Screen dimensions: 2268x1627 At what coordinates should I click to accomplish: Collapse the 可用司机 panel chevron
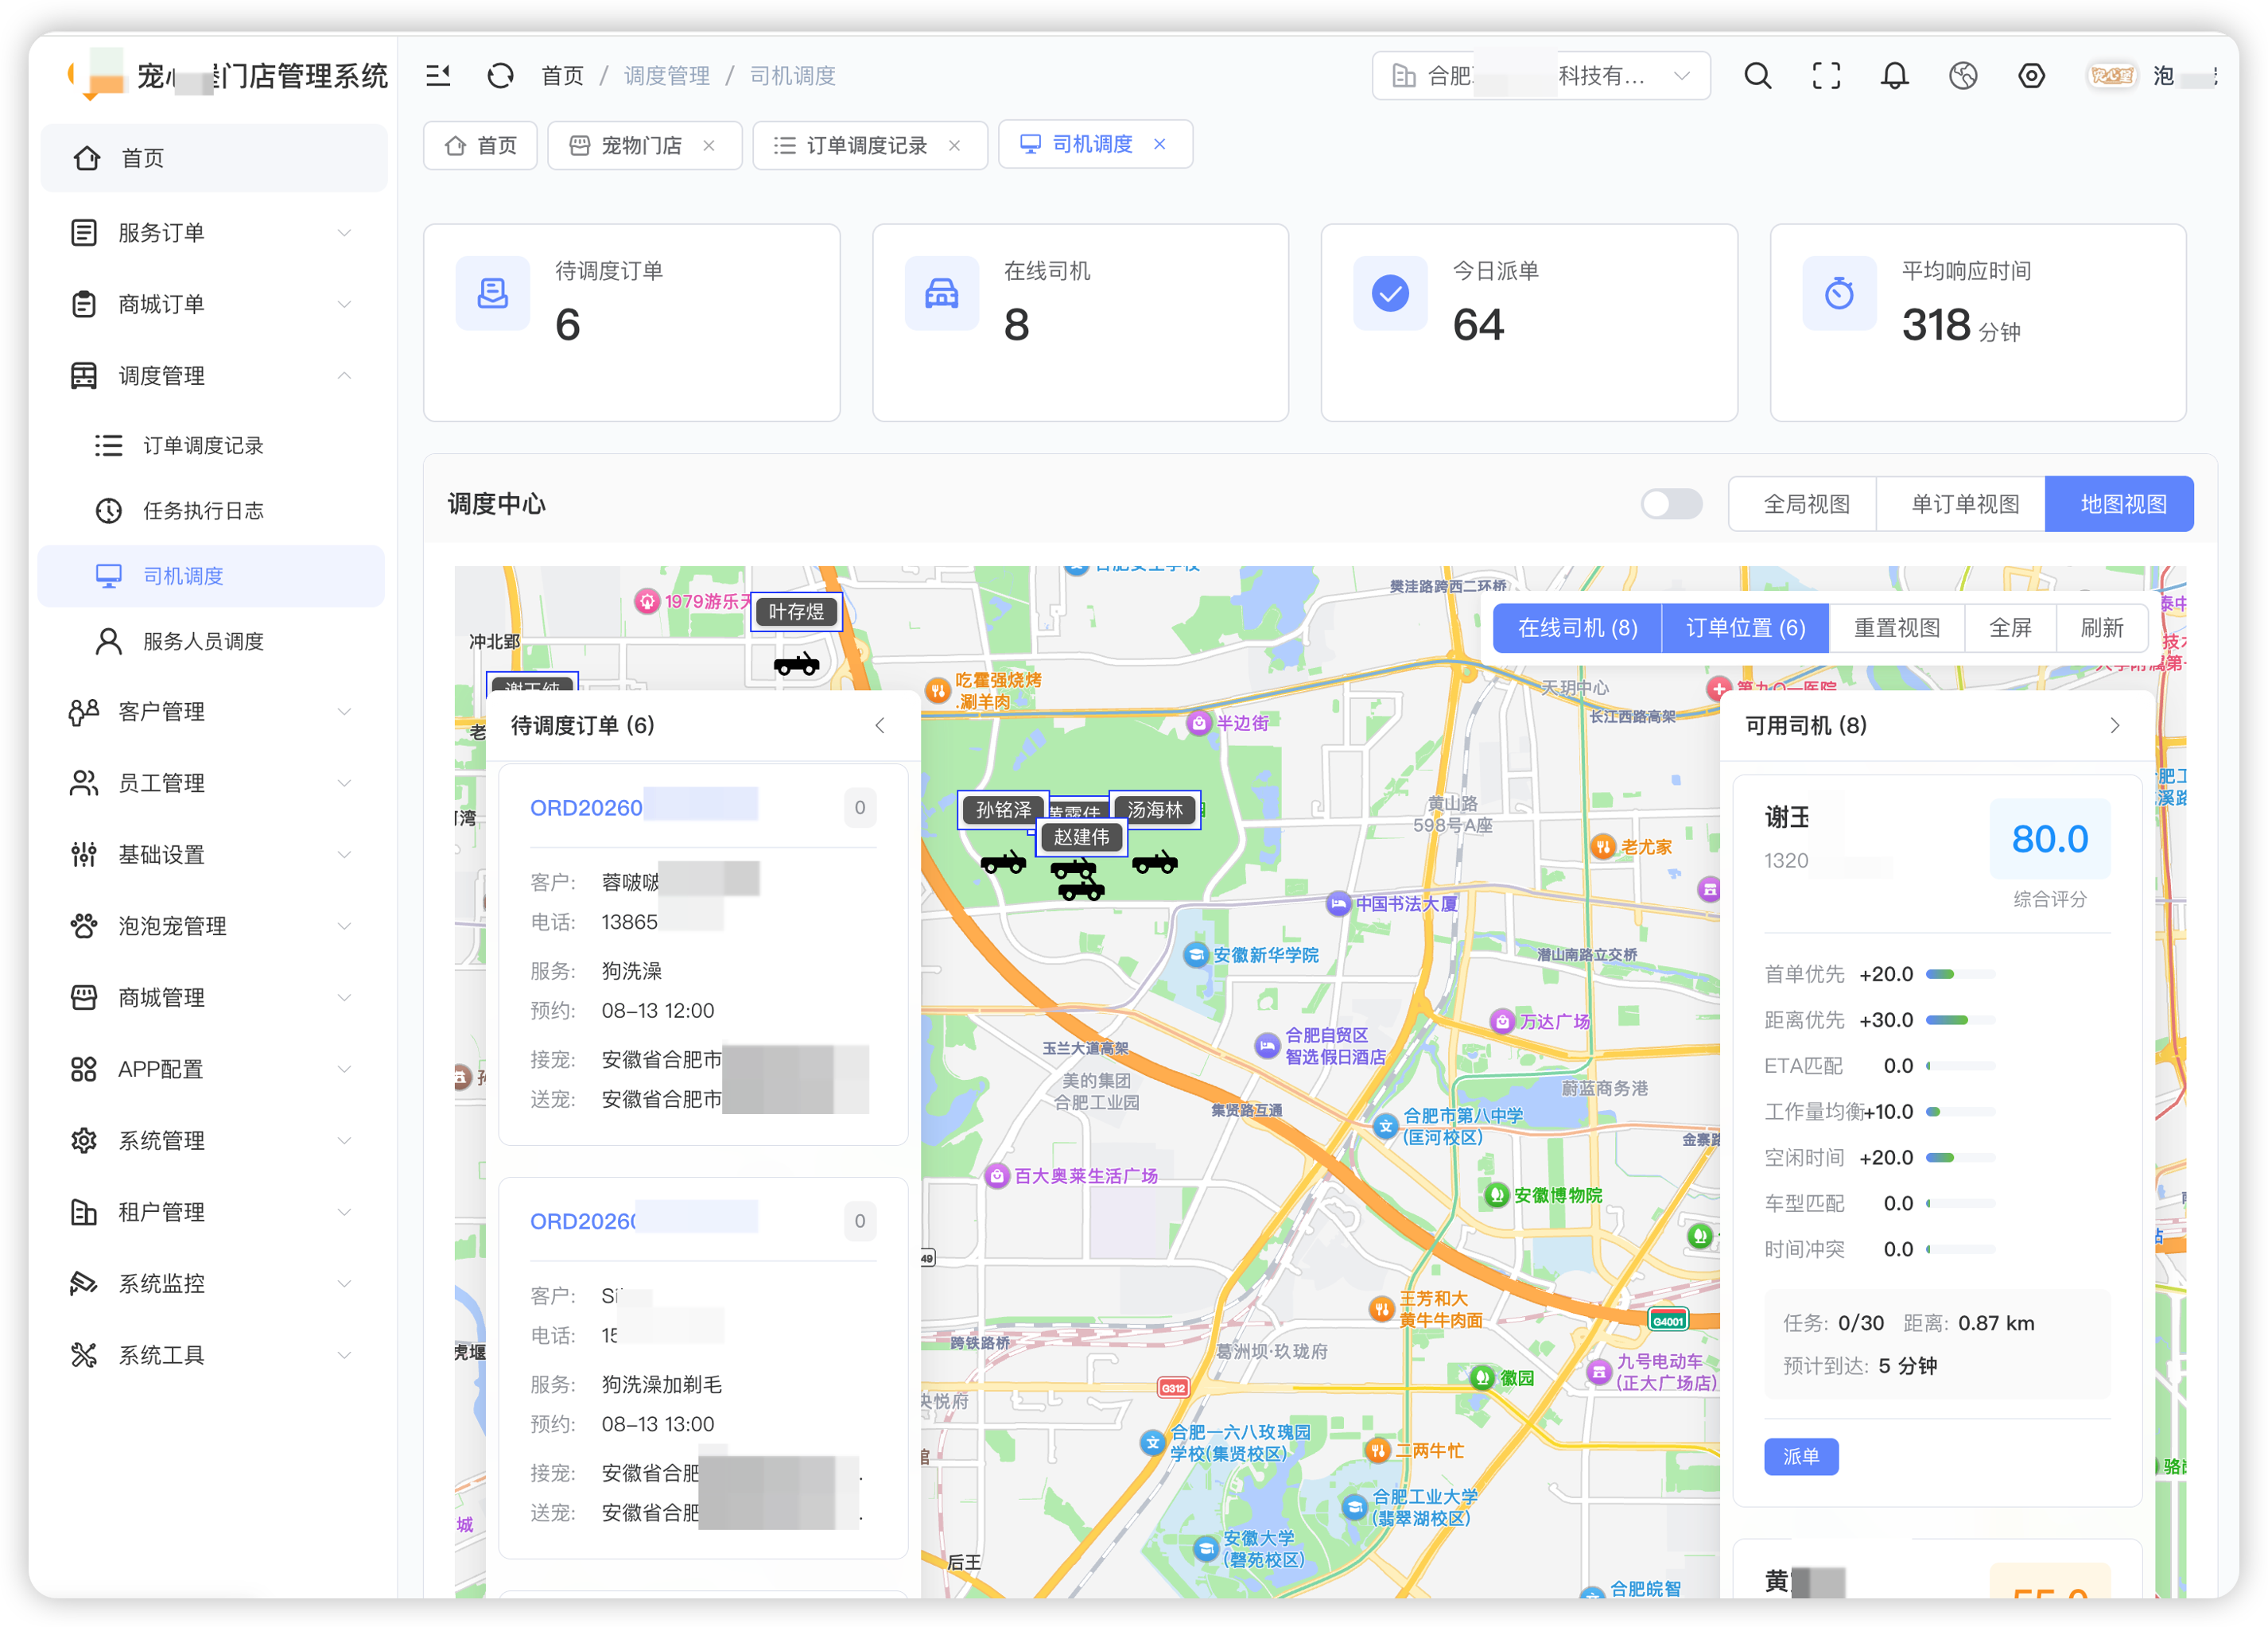[2114, 725]
